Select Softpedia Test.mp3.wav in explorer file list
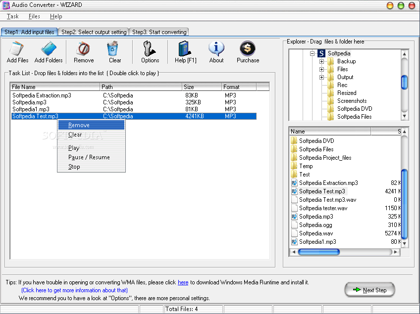Viewport: 420px width, 314px height. 323,200
